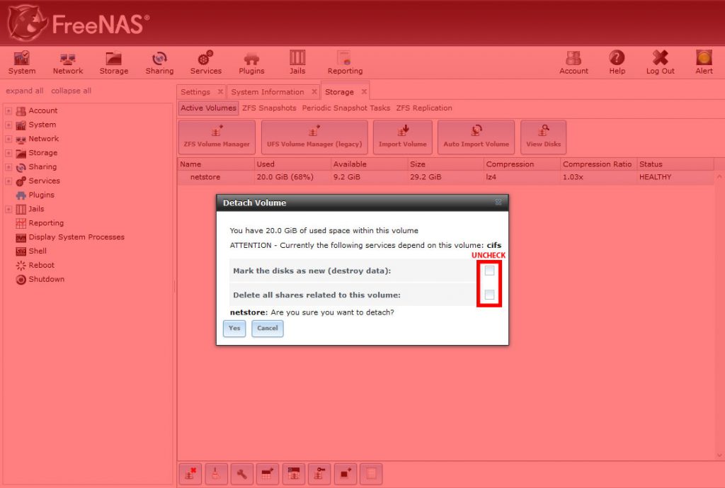Toggle Mark the disks as new checkbox
725x488 pixels.
coord(489,271)
